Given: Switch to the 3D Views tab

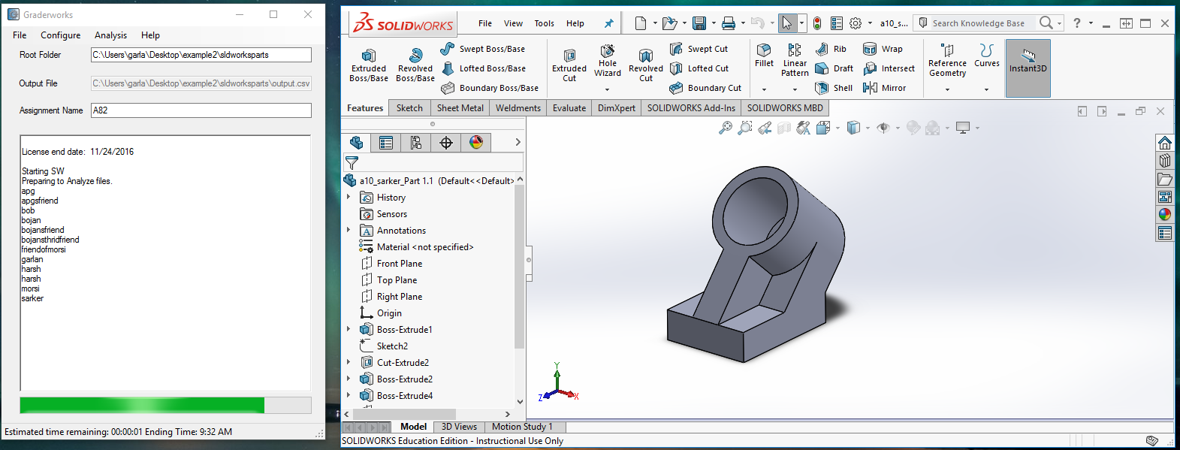Looking at the screenshot, I should pyautogui.click(x=459, y=427).
